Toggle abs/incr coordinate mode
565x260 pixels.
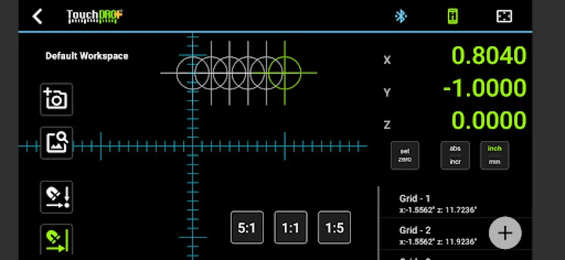(455, 155)
